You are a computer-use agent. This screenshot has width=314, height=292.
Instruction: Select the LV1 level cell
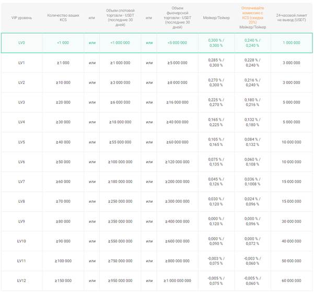point(21,63)
